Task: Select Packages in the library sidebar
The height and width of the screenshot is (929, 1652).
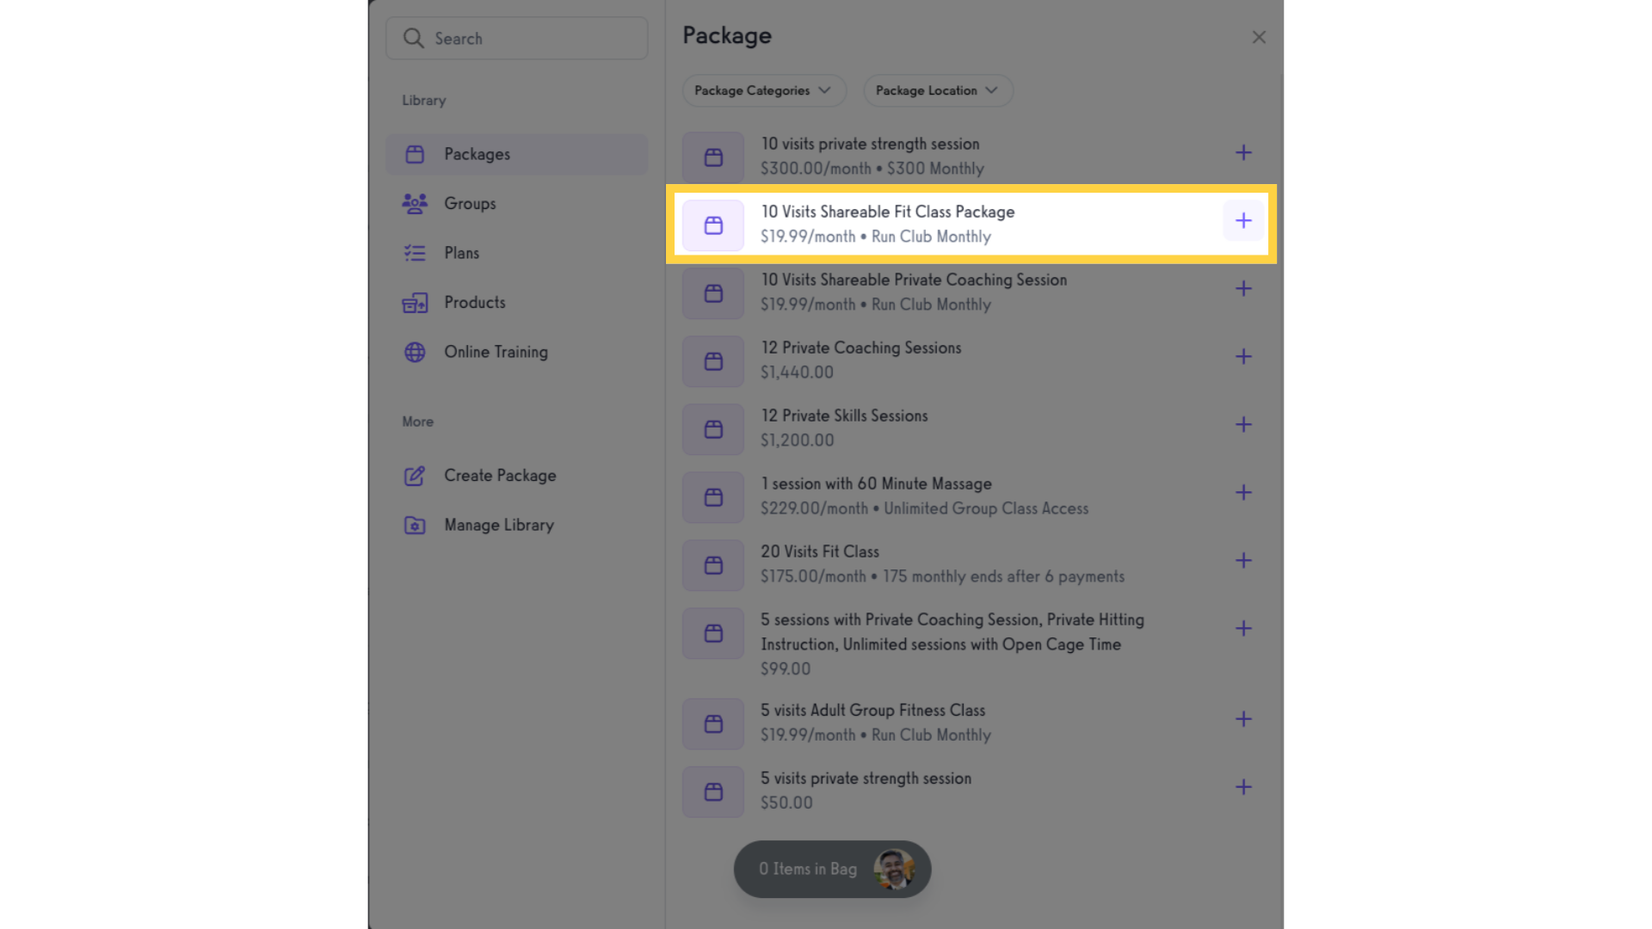Action: [516, 155]
